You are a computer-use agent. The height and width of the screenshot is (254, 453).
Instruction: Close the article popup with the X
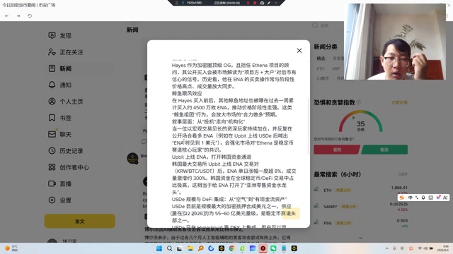tap(299, 51)
